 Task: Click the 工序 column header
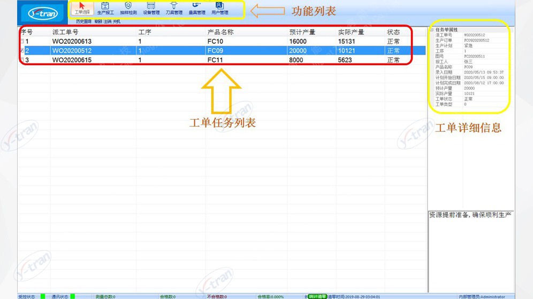145,32
